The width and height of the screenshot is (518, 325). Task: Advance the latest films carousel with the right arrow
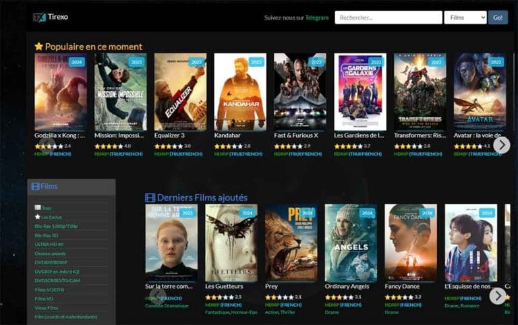[498, 296]
